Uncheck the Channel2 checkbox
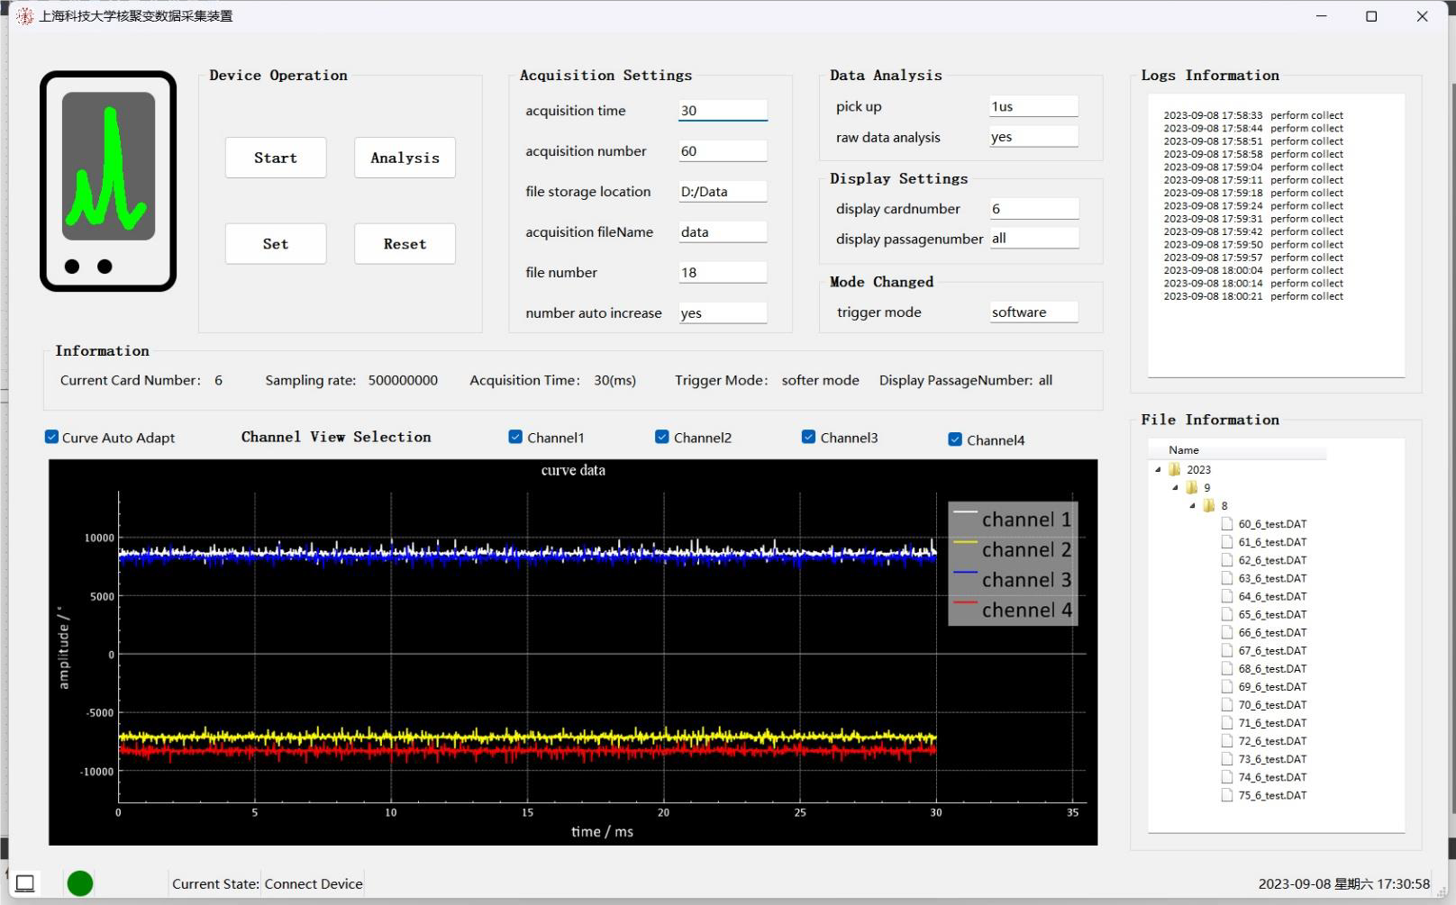Image resolution: width=1456 pixels, height=905 pixels. (662, 437)
